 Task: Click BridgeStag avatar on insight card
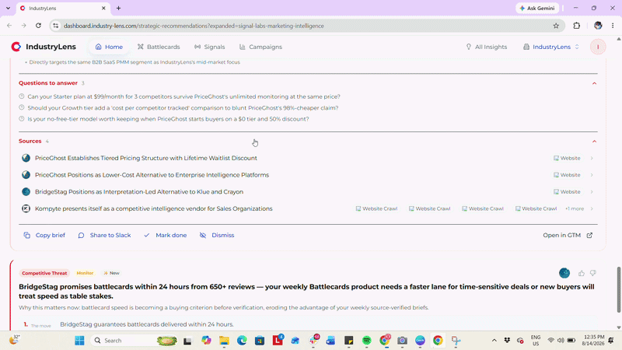click(x=564, y=273)
